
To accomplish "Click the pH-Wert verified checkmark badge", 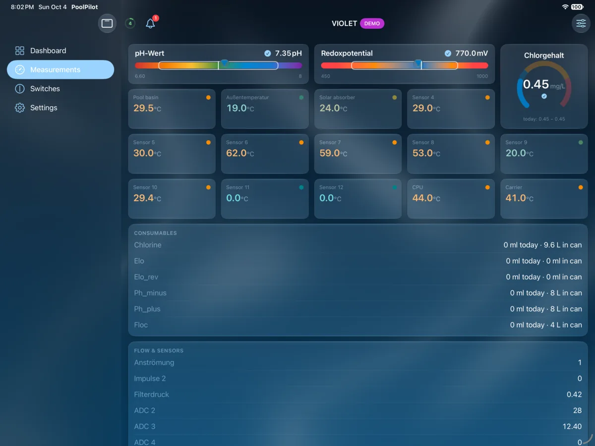I will [268, 54].
